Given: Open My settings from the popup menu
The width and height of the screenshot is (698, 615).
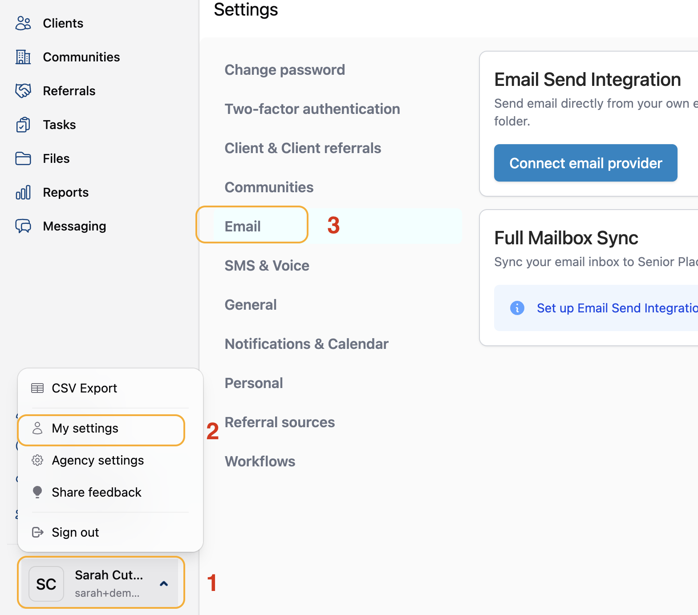Looking at the screenshot, I should [x=85, y=428].
